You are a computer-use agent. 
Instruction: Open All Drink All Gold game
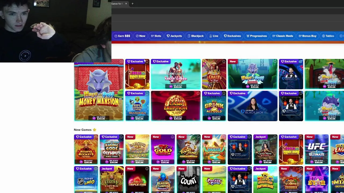pos(214,106)
